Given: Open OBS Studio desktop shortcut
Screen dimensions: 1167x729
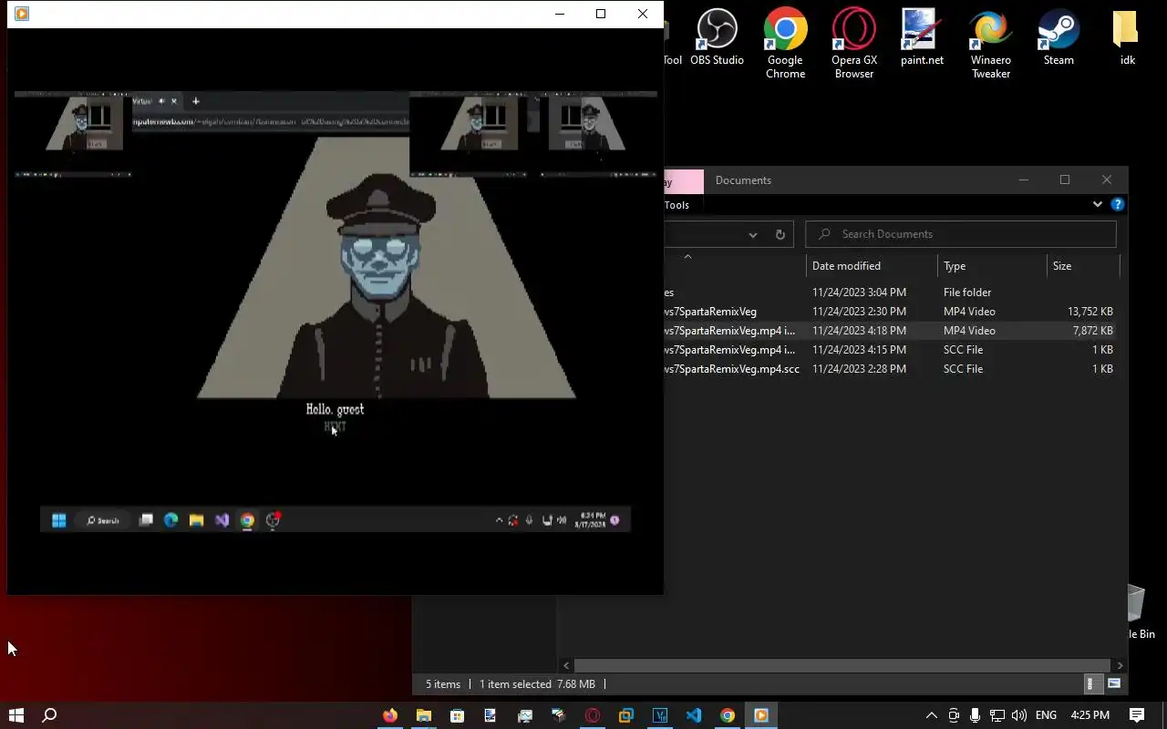Looking at the screenshot, I should click(717, 38).
